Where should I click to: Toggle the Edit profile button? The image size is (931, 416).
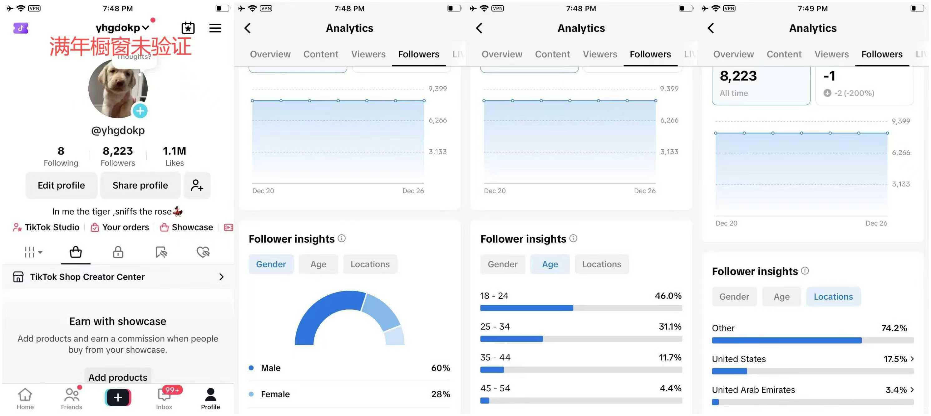point(61,185)
